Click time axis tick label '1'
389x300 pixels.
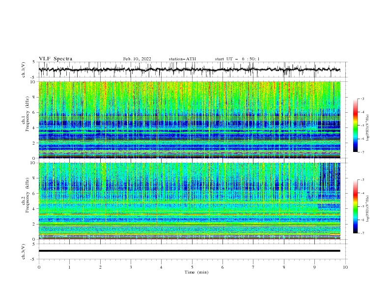pos(69,267)
